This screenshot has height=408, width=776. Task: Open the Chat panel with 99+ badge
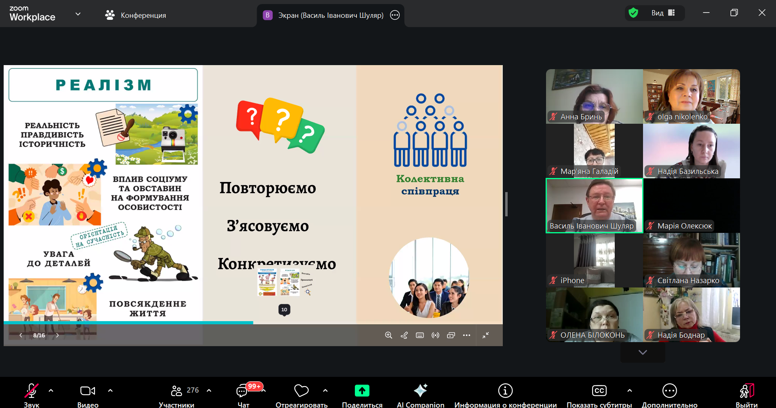(x=243, y=391)
